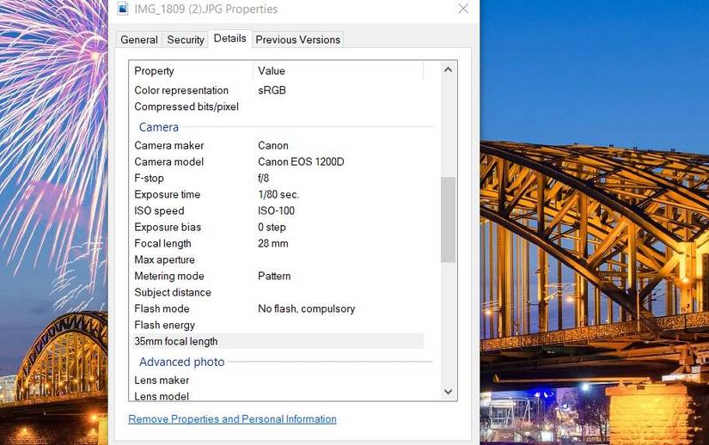Select the Flash mode value field
The width and height of the screenshot is (709, 445).
(306, 308)
